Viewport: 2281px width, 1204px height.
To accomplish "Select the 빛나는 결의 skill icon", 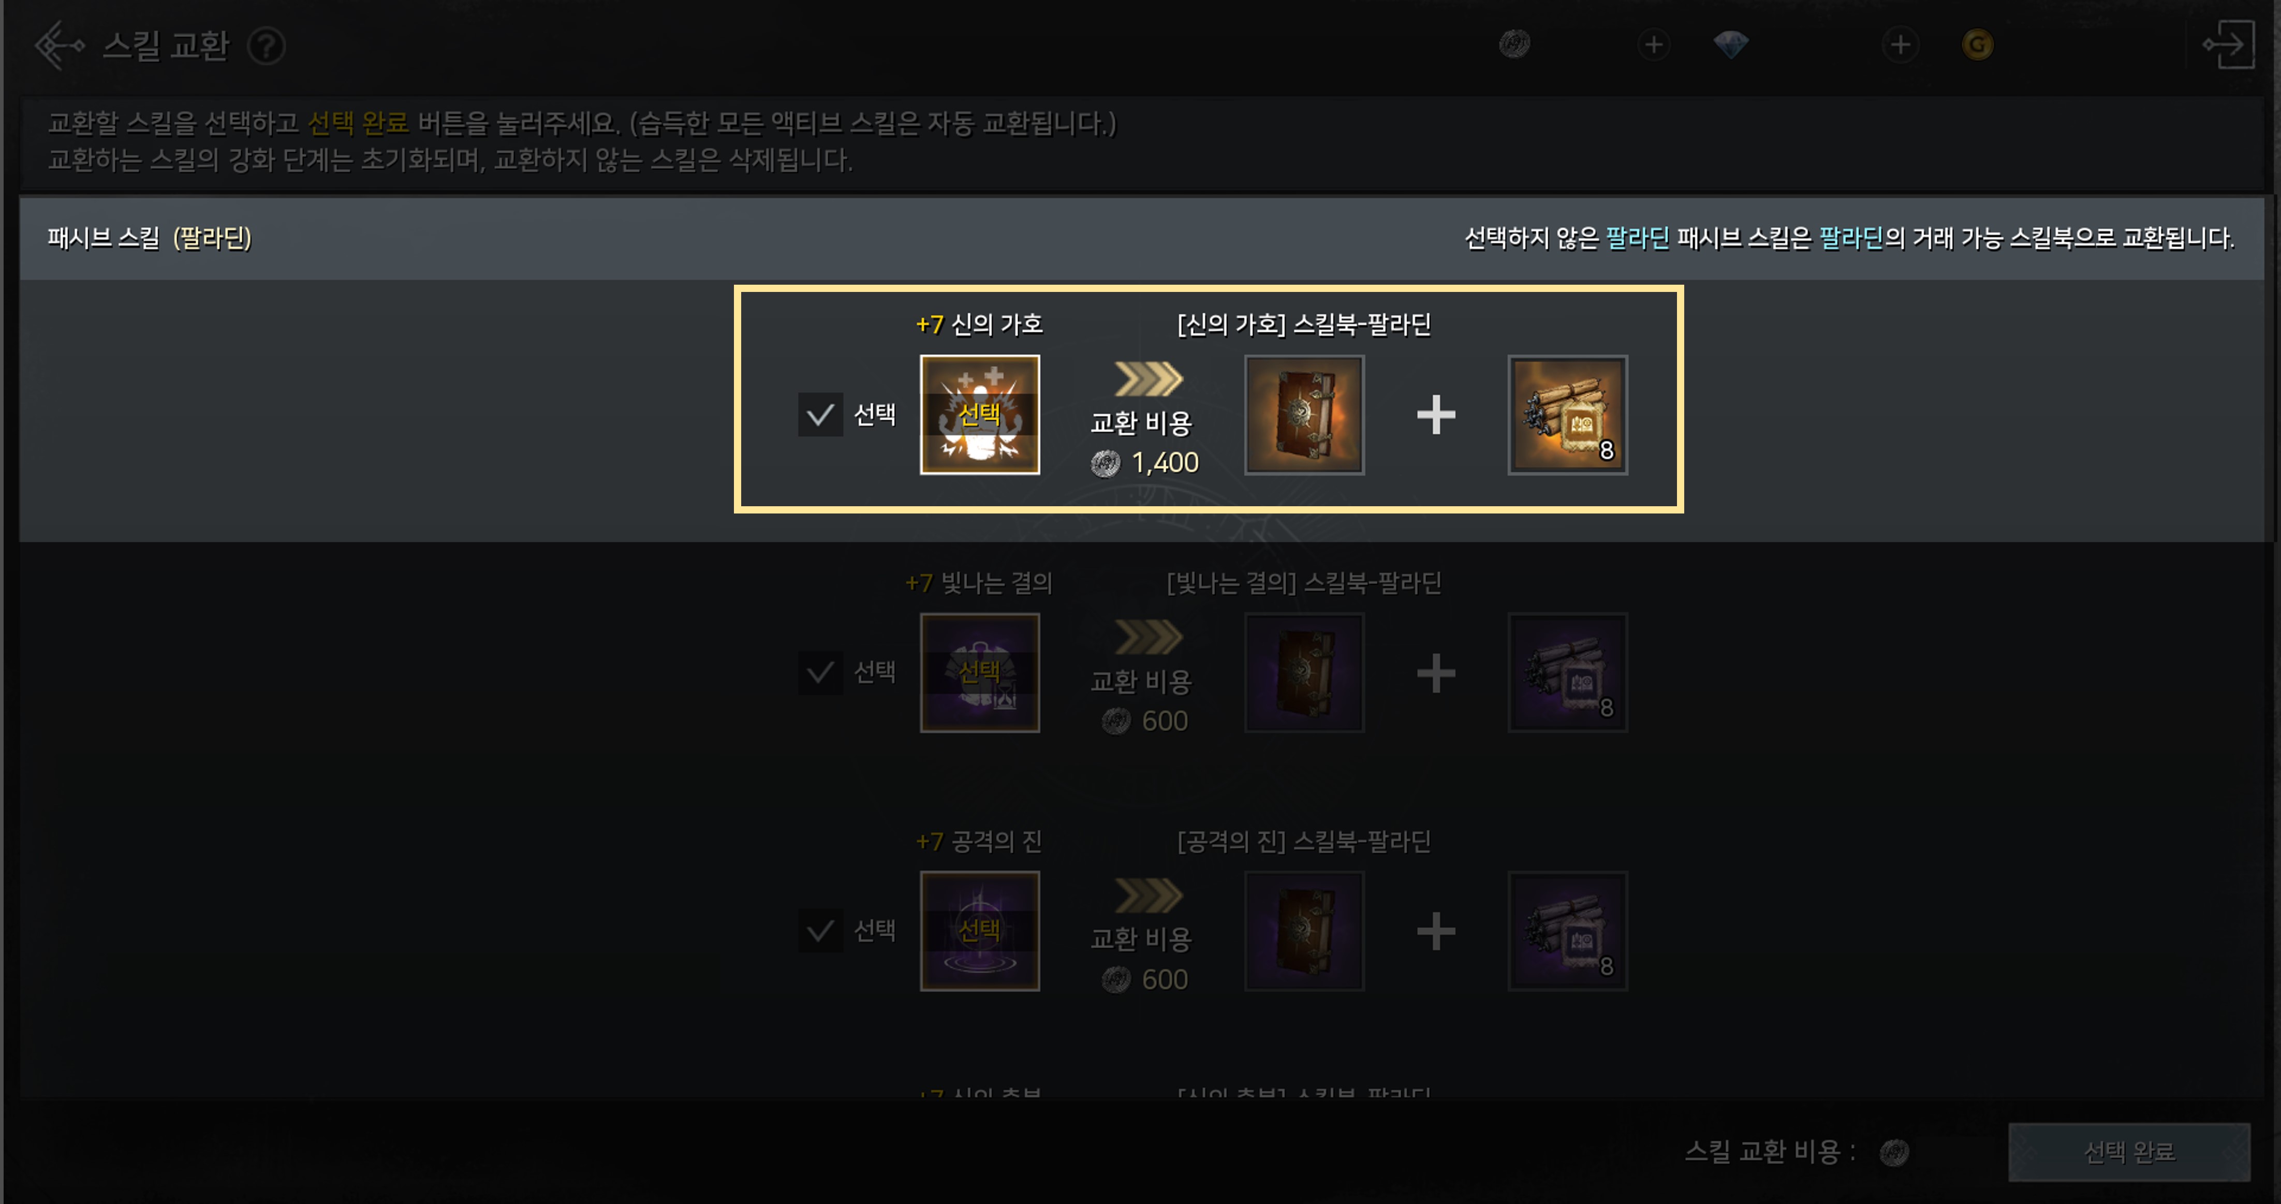I will [979, 673].
